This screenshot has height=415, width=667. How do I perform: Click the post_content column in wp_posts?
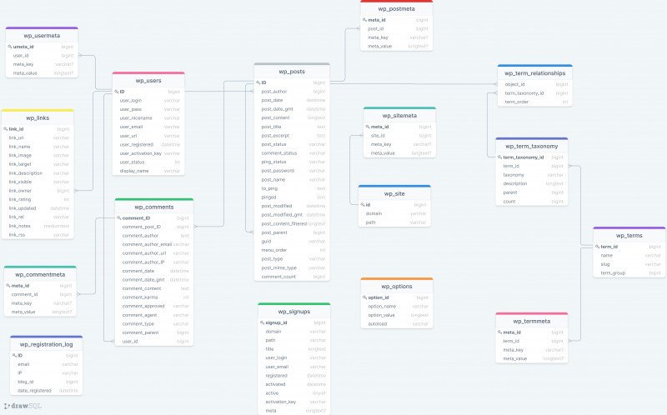[x=292, y=117]
